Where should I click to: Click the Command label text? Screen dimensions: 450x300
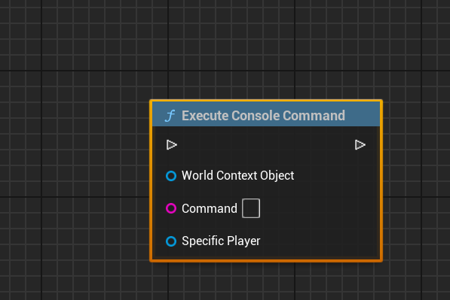210,208
